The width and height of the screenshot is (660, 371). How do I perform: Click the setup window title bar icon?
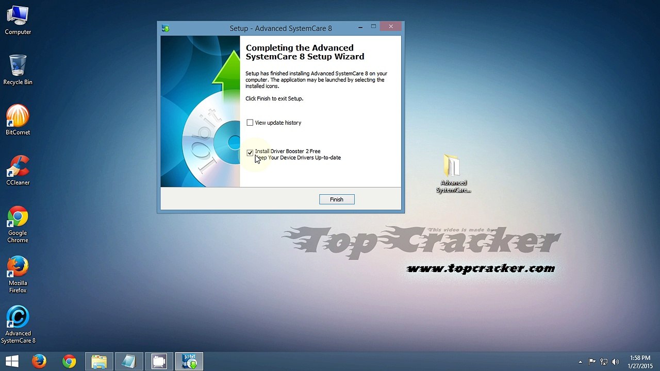[x=166, y=28]
